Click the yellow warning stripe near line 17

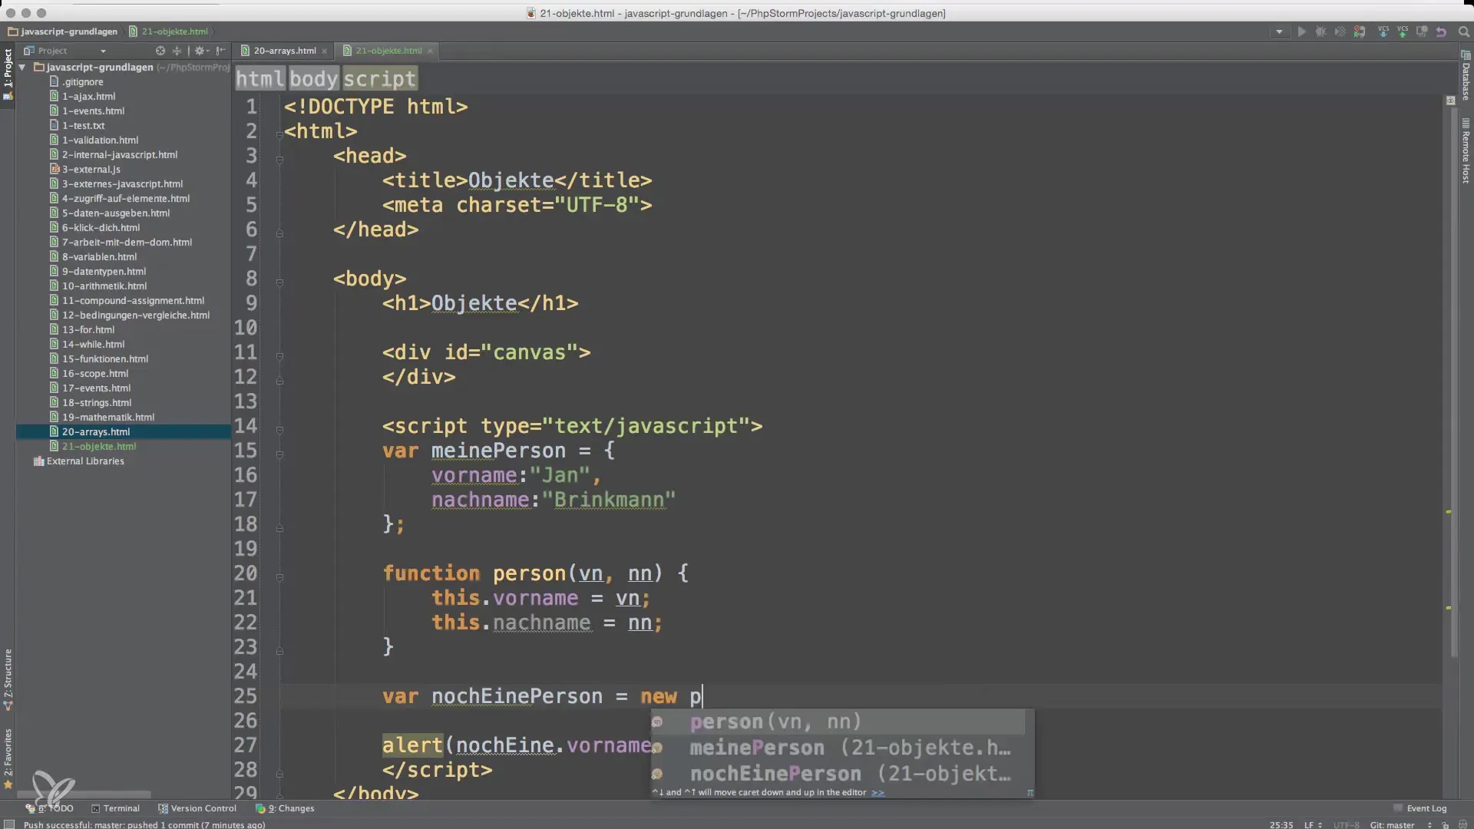tap(1449, 512)
